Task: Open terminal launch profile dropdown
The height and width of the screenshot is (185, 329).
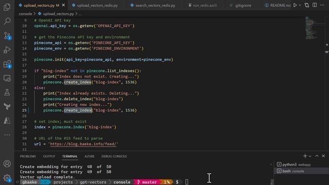Action: (x=310, y=156)
